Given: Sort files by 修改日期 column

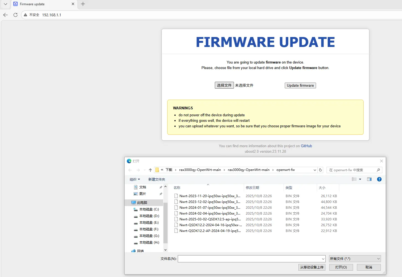Looking at the screenshot, I should coord(252,188).
